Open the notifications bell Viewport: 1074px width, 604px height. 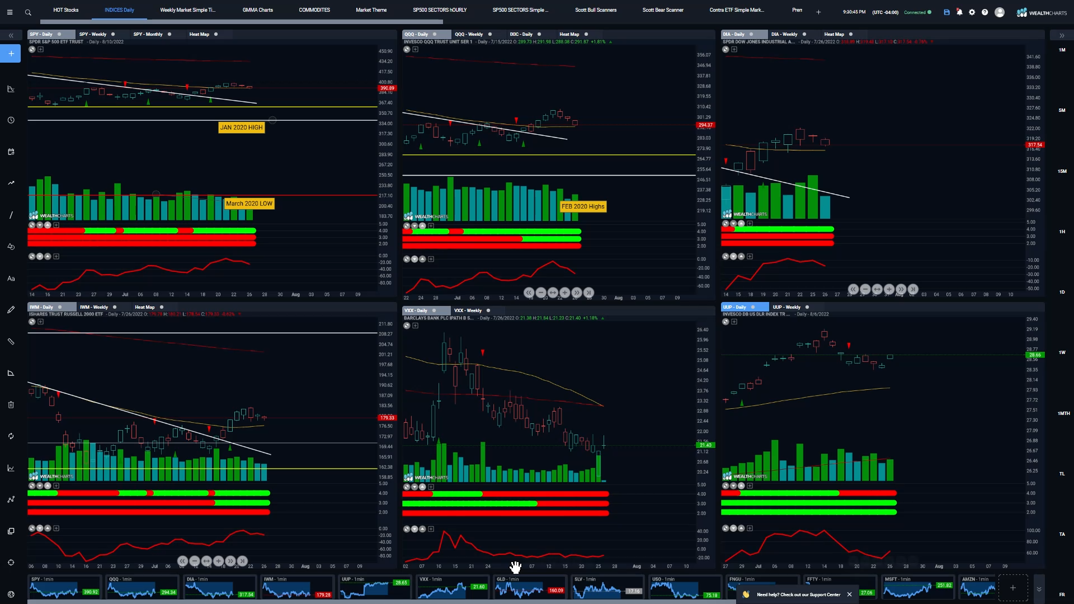[x=959, y=12]
